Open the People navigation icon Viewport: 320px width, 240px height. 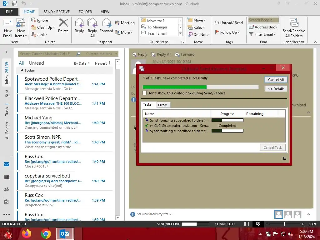(x=7, y=189)
